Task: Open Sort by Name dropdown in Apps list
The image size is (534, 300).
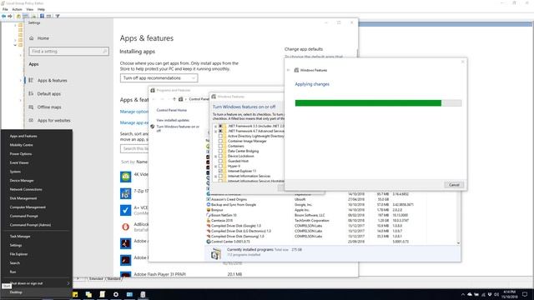Action: pyautogui.click(x=134, y=162)
